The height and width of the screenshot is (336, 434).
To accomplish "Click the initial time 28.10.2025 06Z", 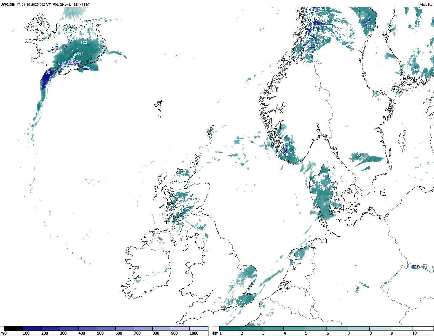I will pyautogui.click(x=34, y=4).
